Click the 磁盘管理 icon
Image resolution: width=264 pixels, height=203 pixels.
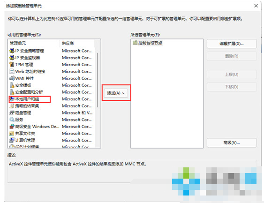pos(12,113)
